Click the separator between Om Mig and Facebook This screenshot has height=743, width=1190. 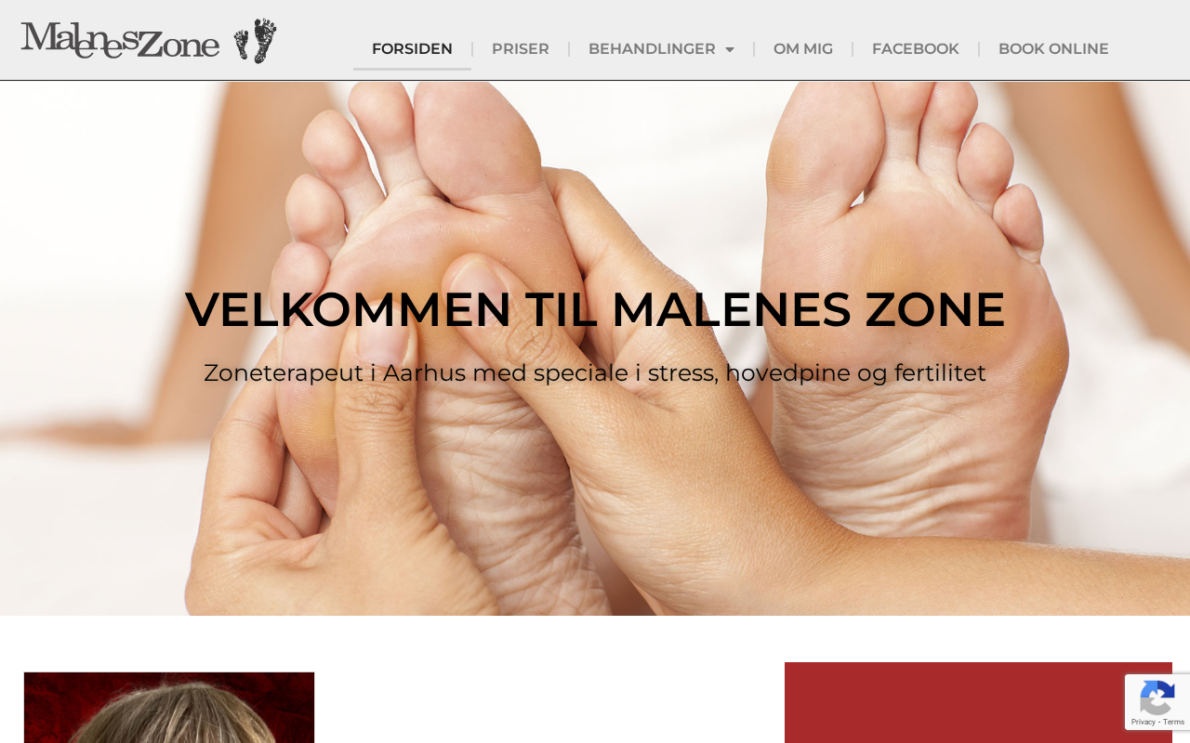853,49
